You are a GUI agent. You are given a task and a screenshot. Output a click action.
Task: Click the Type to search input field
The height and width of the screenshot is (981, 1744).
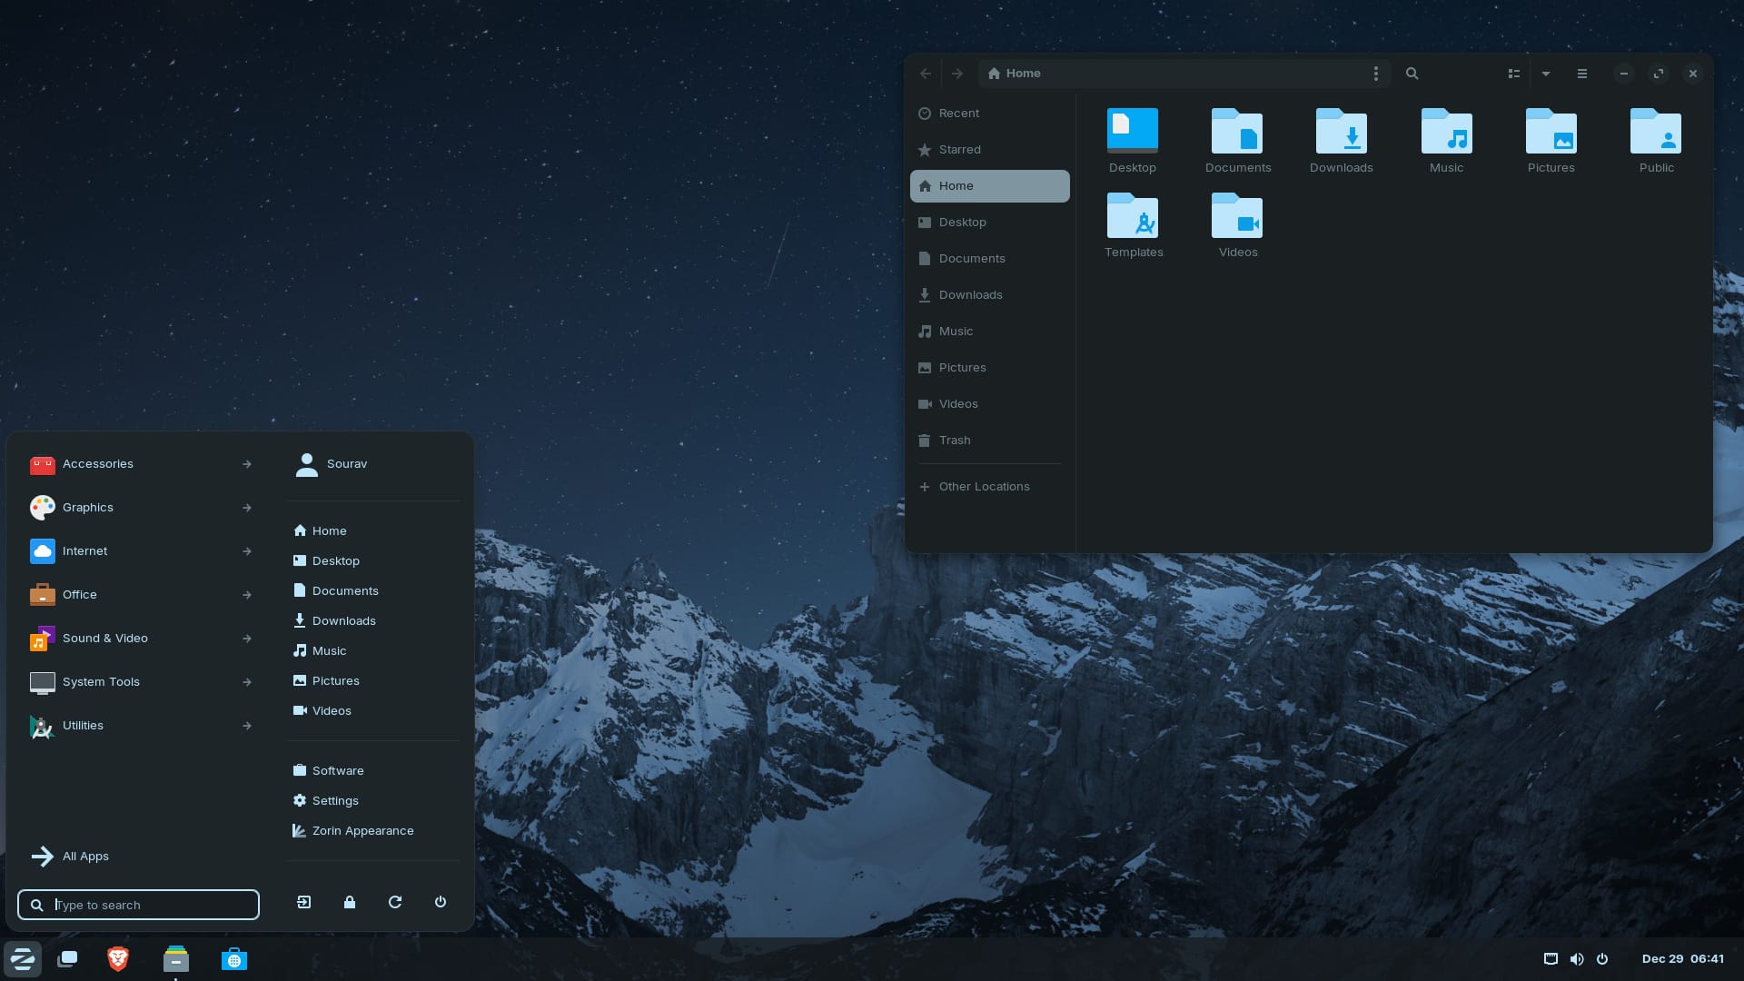coord(138,905)
